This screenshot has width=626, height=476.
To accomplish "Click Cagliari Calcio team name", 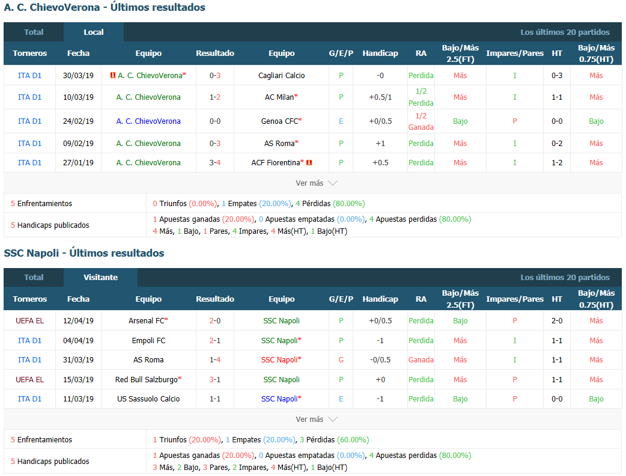I will [x=282, y=76].
